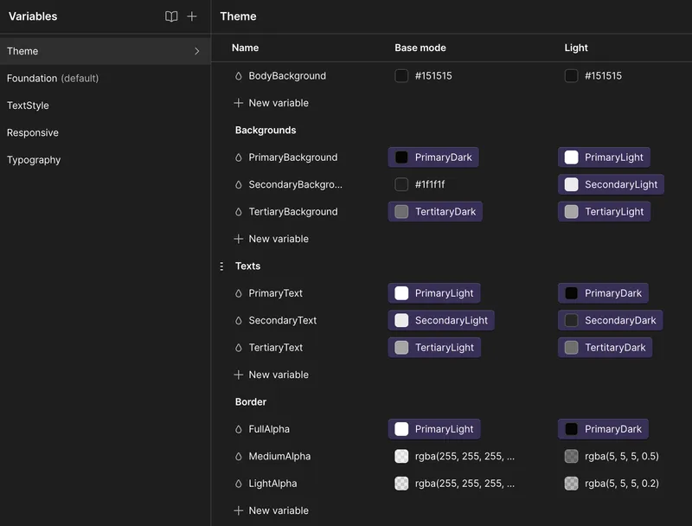Click the drag handle beside the Texts group

click(221, 266)
